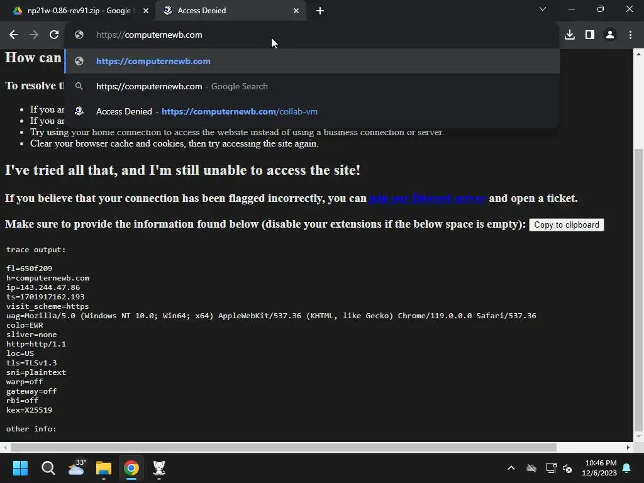Open Windows taskbar Search
Screen dimensions: 644x483
[48, 468]
